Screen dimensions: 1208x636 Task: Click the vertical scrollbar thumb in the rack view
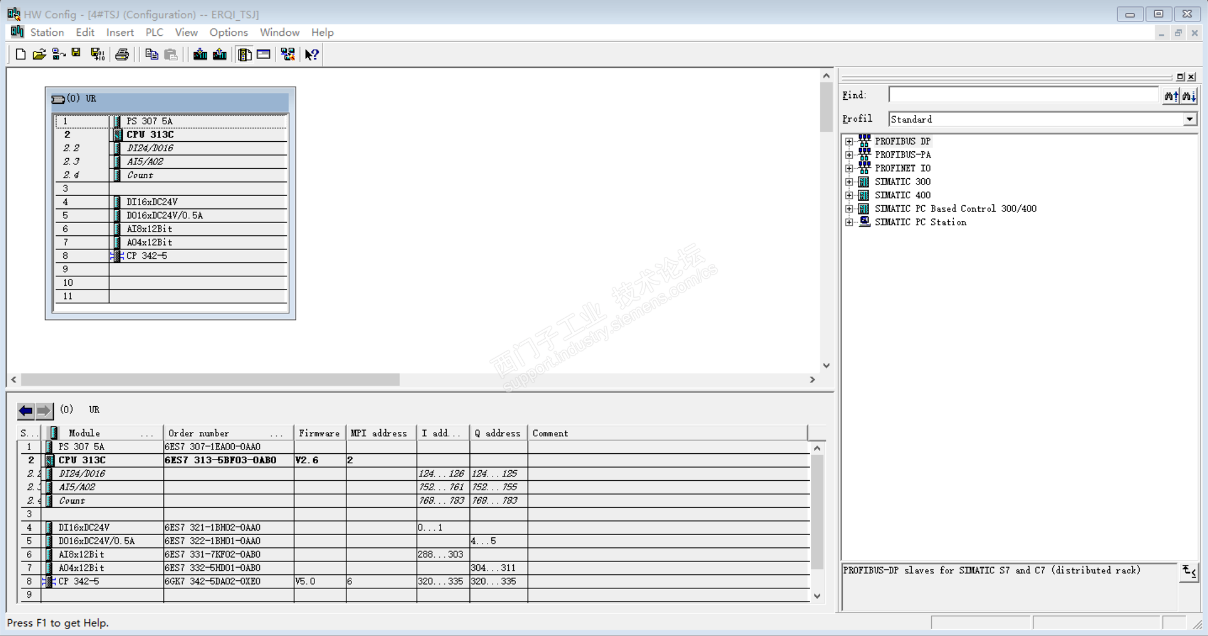tap(826, 107)
